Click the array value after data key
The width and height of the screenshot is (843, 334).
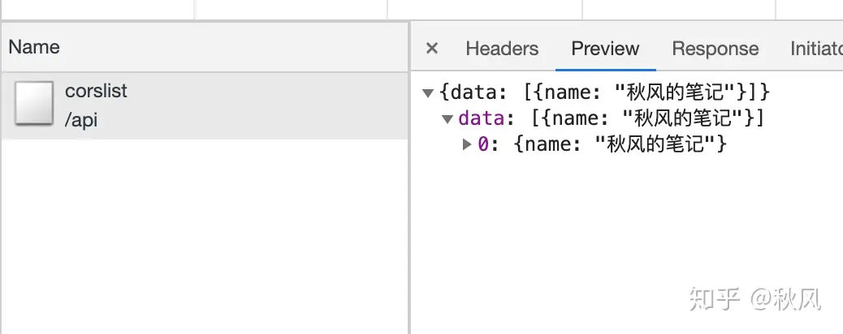tap(648, 118)
